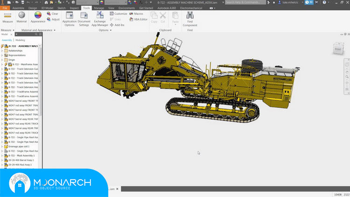Screen dimensions: 350x197
Task: Open the shopping cart icon in title bar
Action: [316, 2]
